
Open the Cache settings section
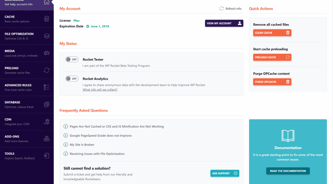click(x=27, y=19)
